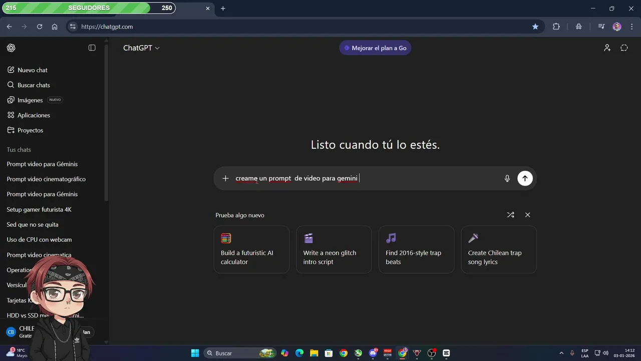
Task: Open the Chrome three-dot menu
Action: pos(631,27)
